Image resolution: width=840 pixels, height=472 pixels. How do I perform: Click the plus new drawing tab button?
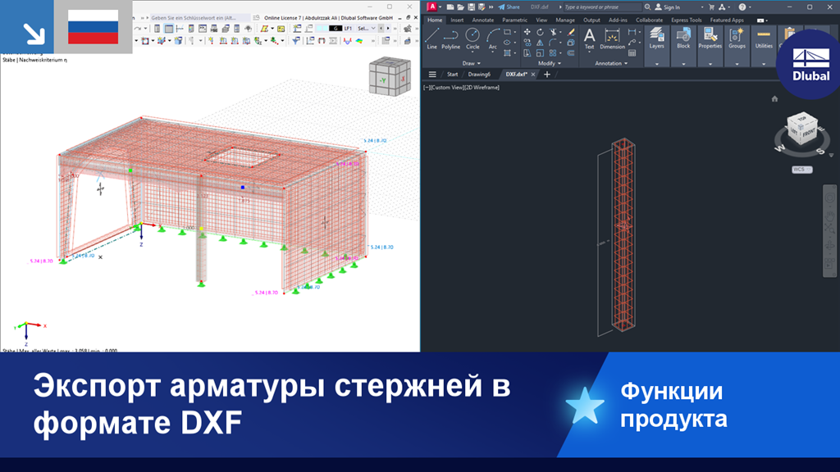tap(547, 75)
